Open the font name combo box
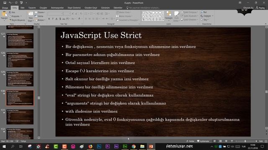268x150 pixels. (x=54, y=14)
